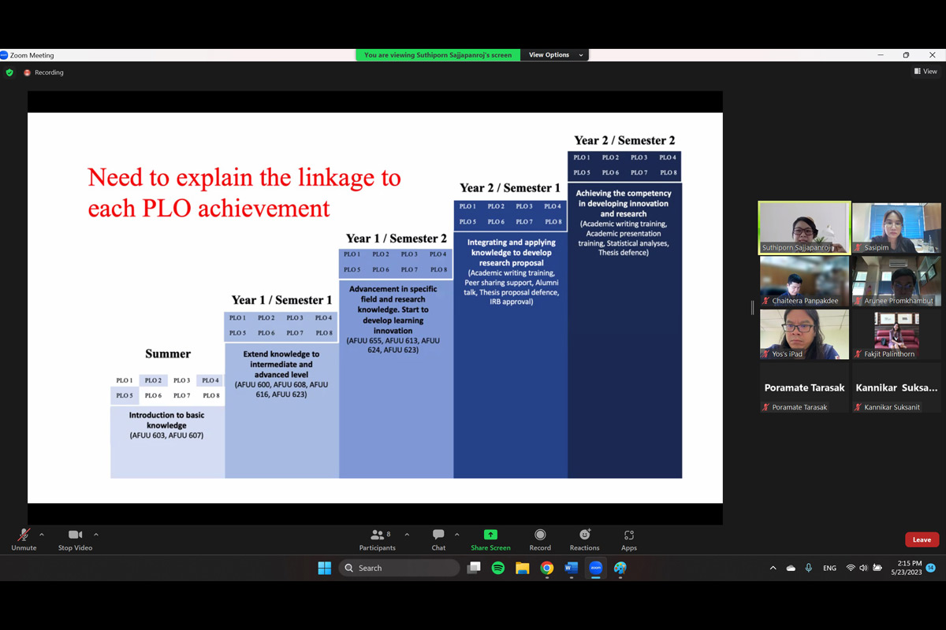This screenshot has width=946, height=630.
Task: Open the View Options dropdown
Action: point(556,55)
